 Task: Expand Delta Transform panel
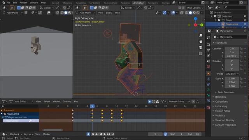tap(226, 92)
